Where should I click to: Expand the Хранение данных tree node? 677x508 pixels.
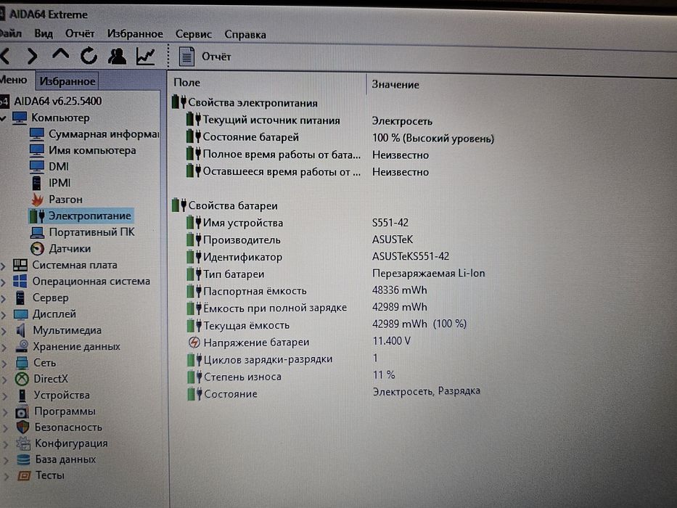(4, 347)
